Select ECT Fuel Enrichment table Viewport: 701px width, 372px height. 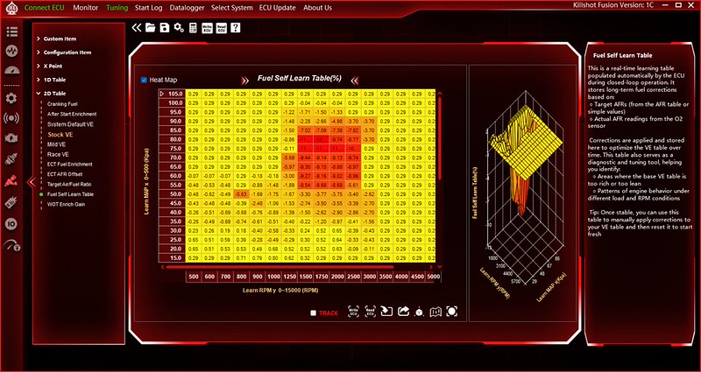point(69,165)
